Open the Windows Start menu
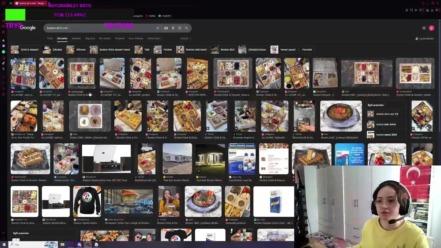This screenshot has height=248, width=441. point(4,245)
